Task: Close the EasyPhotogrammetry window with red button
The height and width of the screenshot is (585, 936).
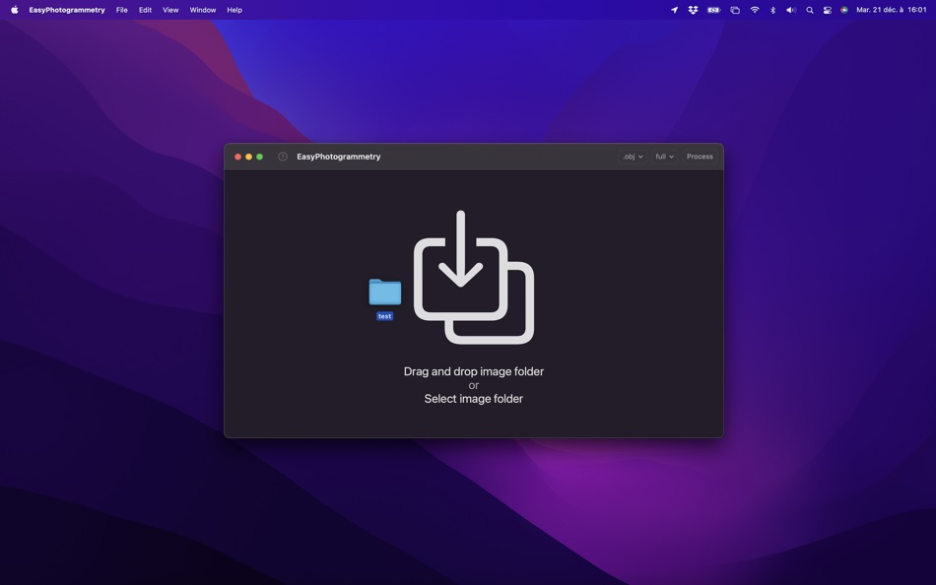Action: [x=237, y=157]
